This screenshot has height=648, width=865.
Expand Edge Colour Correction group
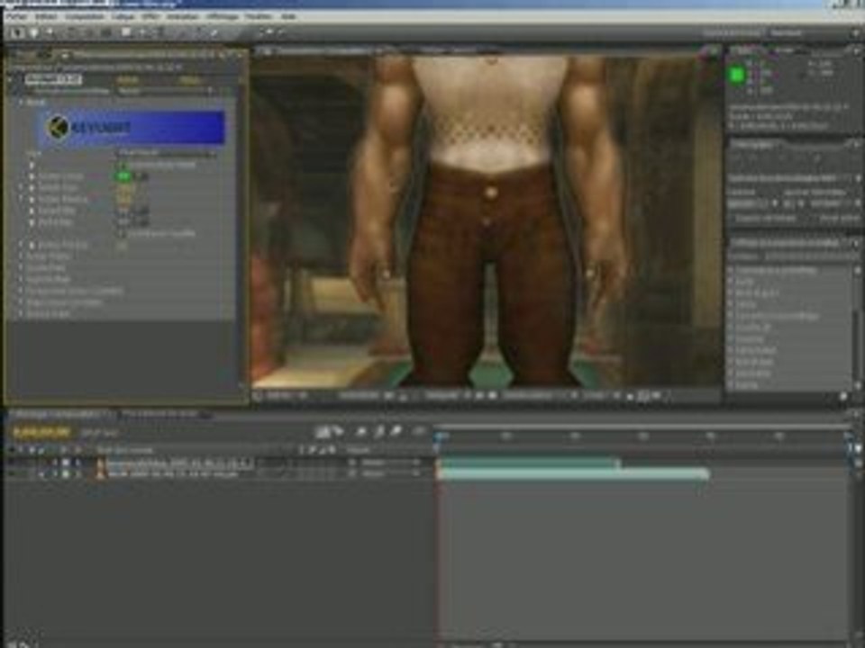point(22,302)
